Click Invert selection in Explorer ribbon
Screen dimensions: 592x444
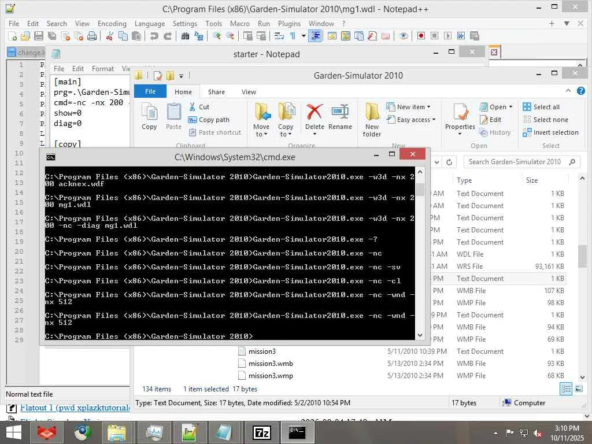point(551,132)
